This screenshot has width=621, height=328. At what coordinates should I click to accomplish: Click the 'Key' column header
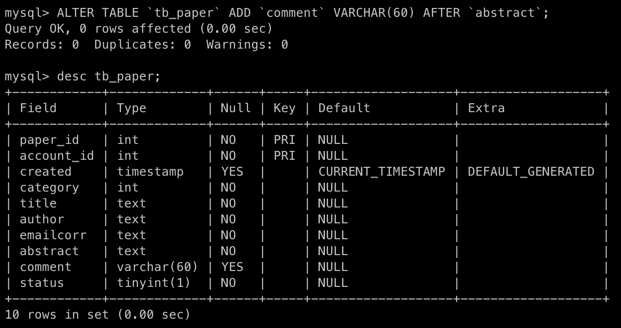tap(284, 108)
